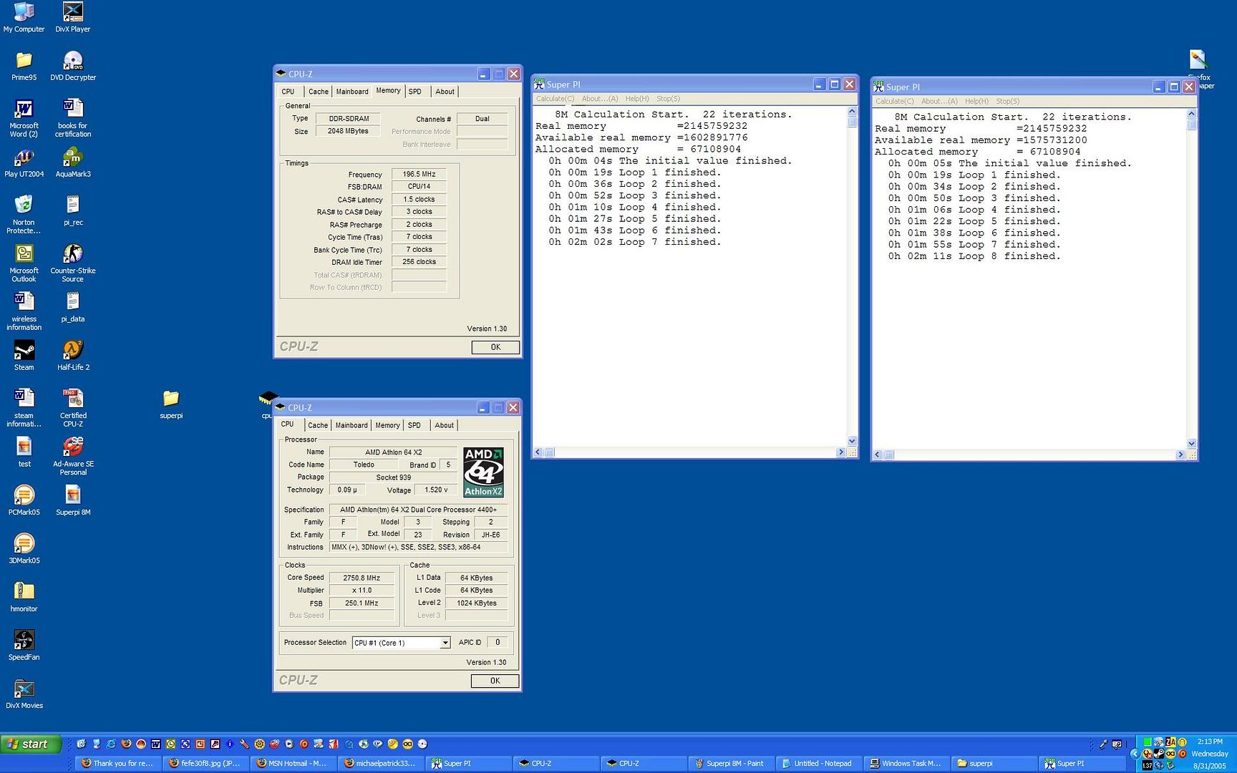Open the Superpi 8M image file

72,500
